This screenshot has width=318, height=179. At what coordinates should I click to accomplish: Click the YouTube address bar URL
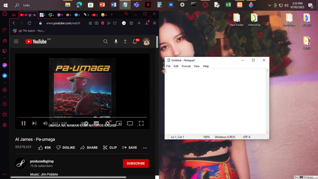click(63, 23)
